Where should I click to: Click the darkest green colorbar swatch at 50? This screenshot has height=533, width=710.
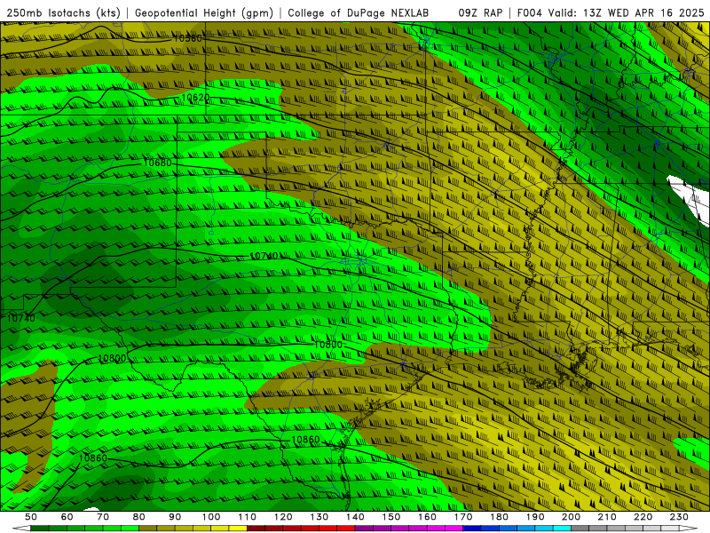coord(40,529)
